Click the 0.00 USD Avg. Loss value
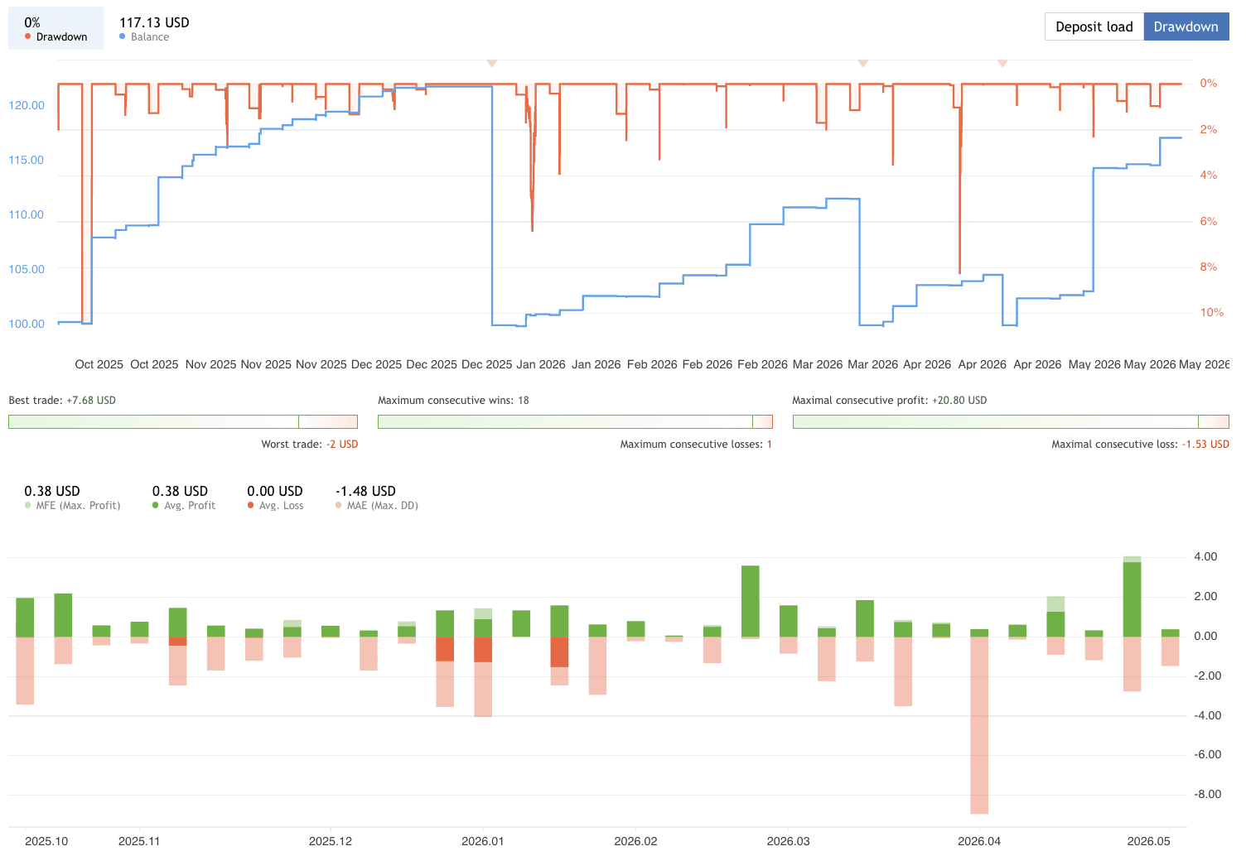Screen dimensions: 1246x851 pyautogui.click(x=275, y=491)
